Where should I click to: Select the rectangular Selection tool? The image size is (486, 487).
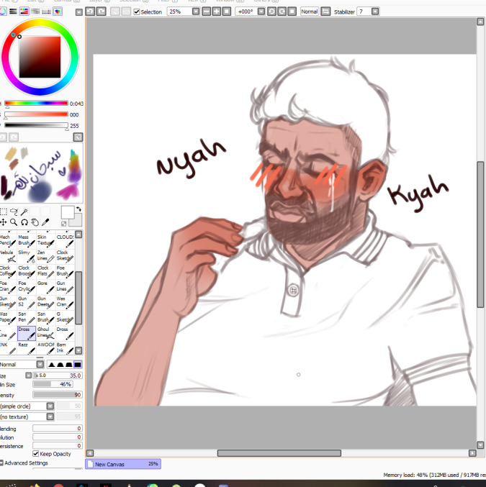4,211
